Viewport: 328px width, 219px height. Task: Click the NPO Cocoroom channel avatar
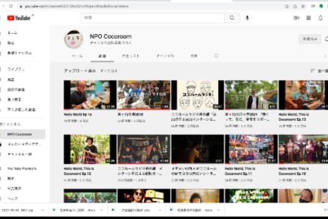pyautogui.click(x=74, y=39)
